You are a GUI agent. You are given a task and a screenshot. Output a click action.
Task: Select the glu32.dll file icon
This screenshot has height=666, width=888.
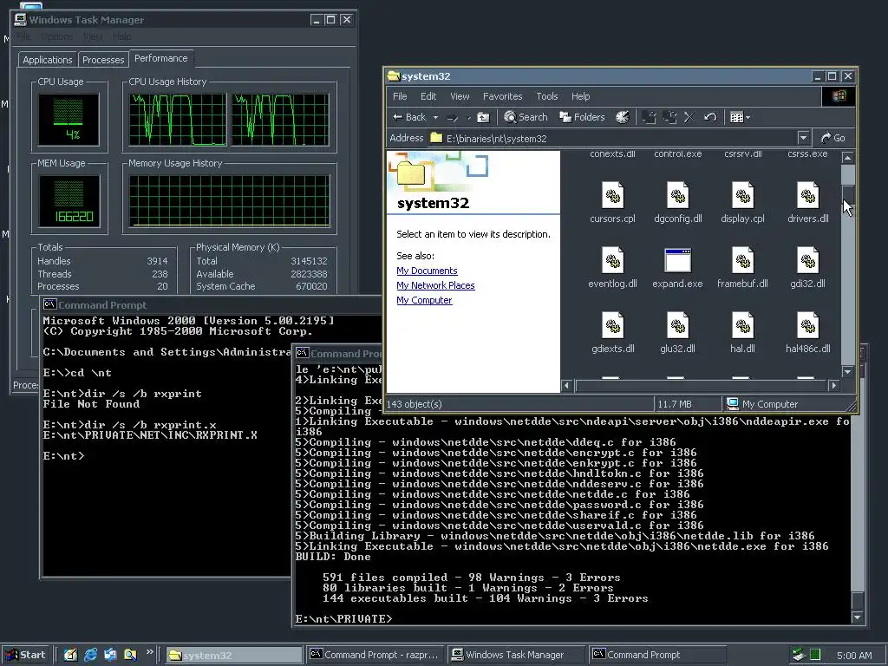pos(677,326)
